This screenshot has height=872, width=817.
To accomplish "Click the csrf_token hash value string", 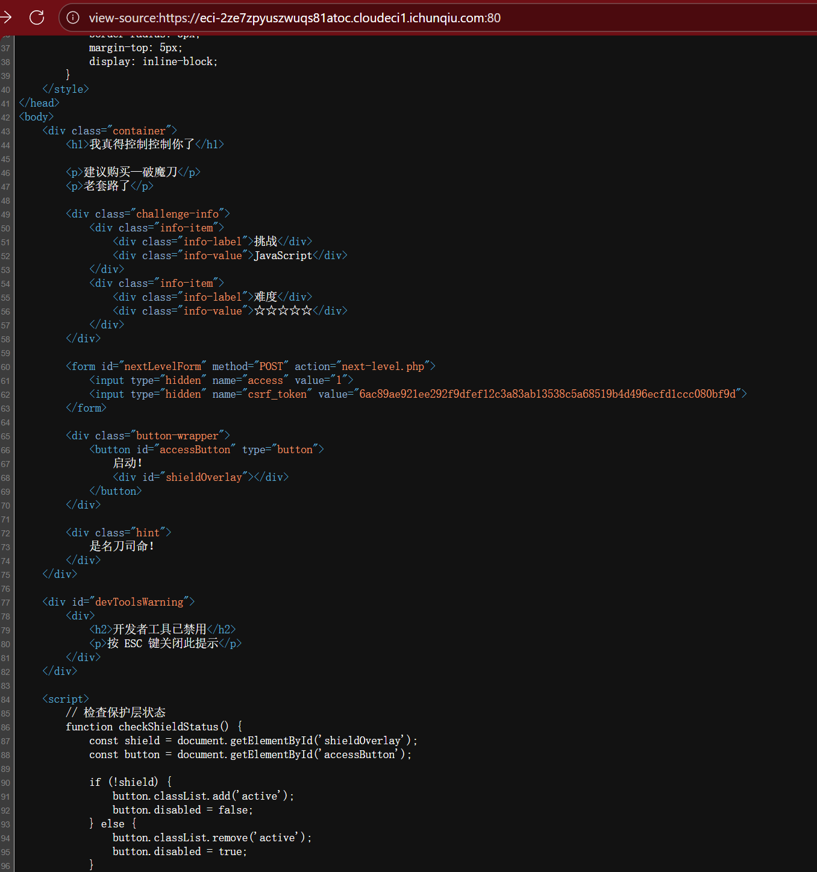I will tap(547, 394).
